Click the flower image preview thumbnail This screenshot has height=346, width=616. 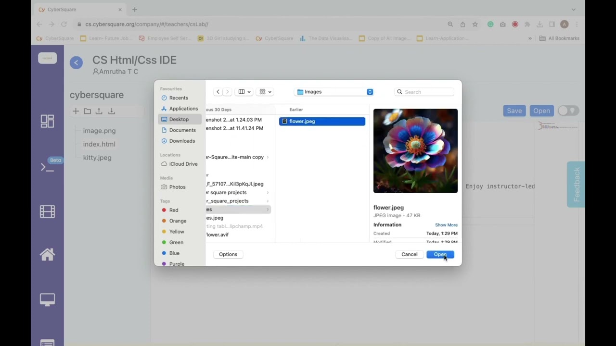[415, 151]
